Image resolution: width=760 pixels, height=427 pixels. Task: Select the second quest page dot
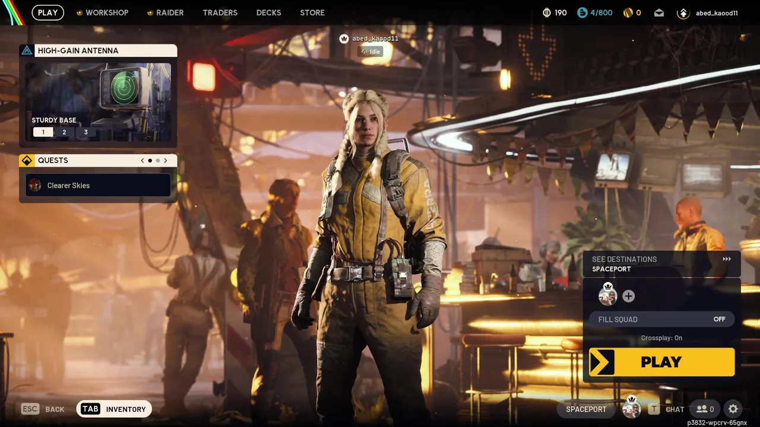pyautogui.click(x=157, y=161)
